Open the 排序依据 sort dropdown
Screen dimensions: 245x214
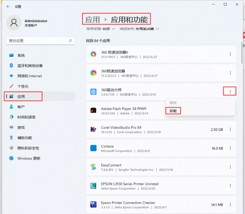(x=100, y=29)
